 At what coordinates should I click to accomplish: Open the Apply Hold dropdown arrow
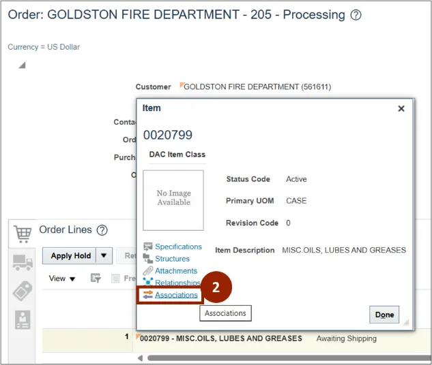tap(104, 255)
